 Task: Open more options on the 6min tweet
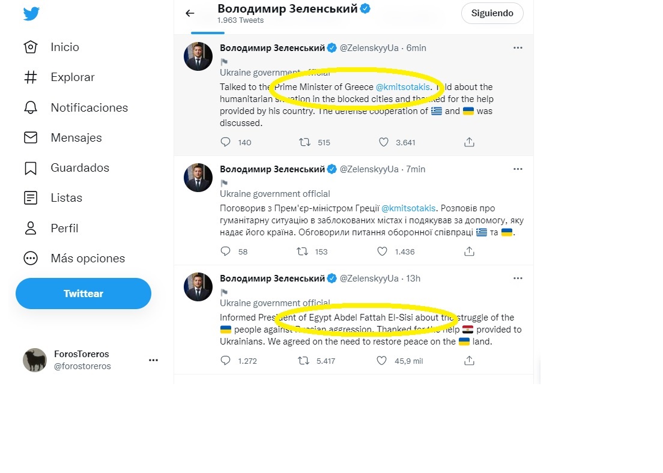coord(518,48)
